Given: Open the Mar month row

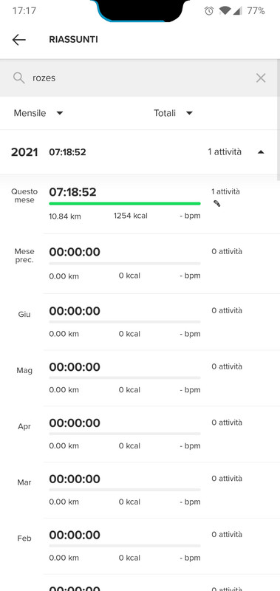Looking at the screenshot, I should [140, 490].
